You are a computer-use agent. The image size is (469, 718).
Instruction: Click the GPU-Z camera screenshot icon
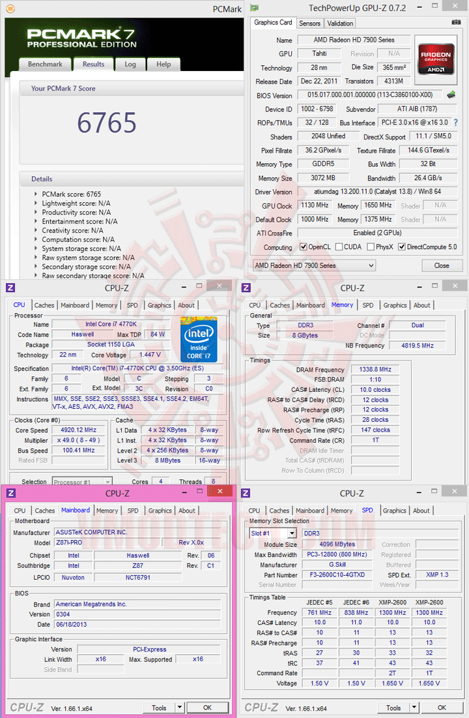456,22
